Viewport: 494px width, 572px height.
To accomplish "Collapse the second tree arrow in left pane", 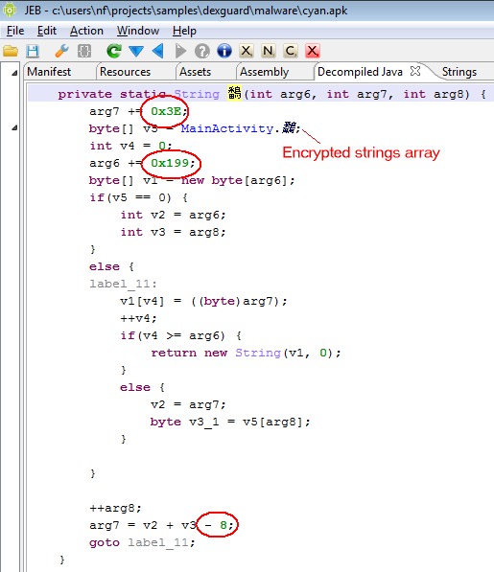I will pos(14,127).
